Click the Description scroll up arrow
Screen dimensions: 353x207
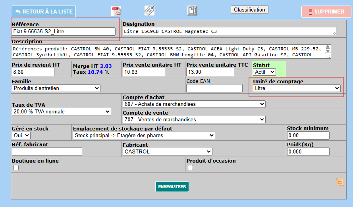pyautogui.click(x=328, y=47)
